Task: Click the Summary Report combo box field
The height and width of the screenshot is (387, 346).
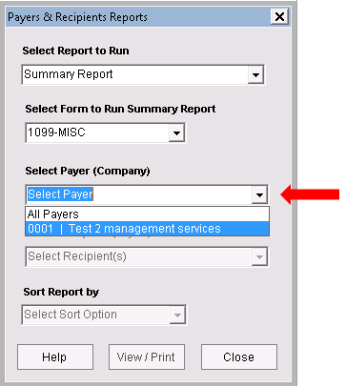Action: point(143,74)
